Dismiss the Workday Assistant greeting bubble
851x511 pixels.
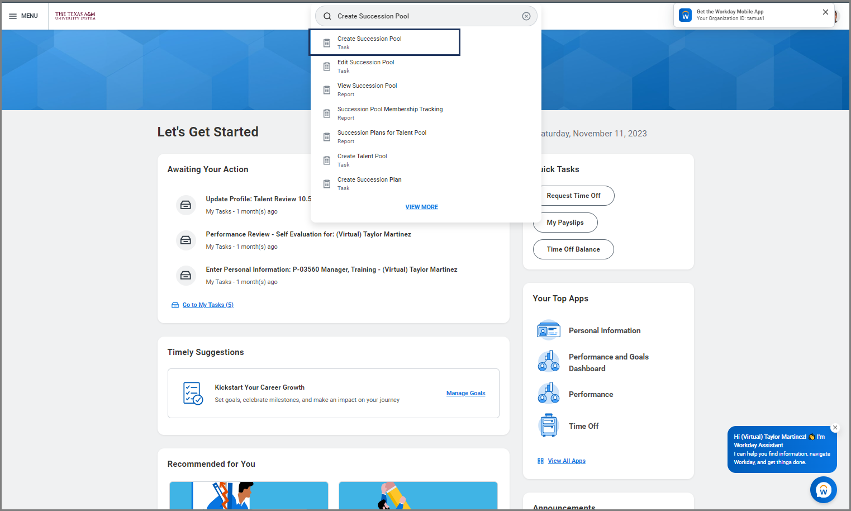tap(835, 428)
